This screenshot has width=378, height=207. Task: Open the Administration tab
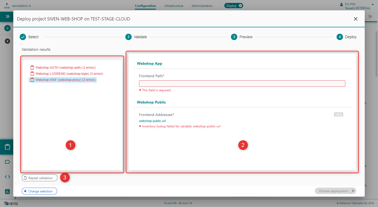[202, 6]
